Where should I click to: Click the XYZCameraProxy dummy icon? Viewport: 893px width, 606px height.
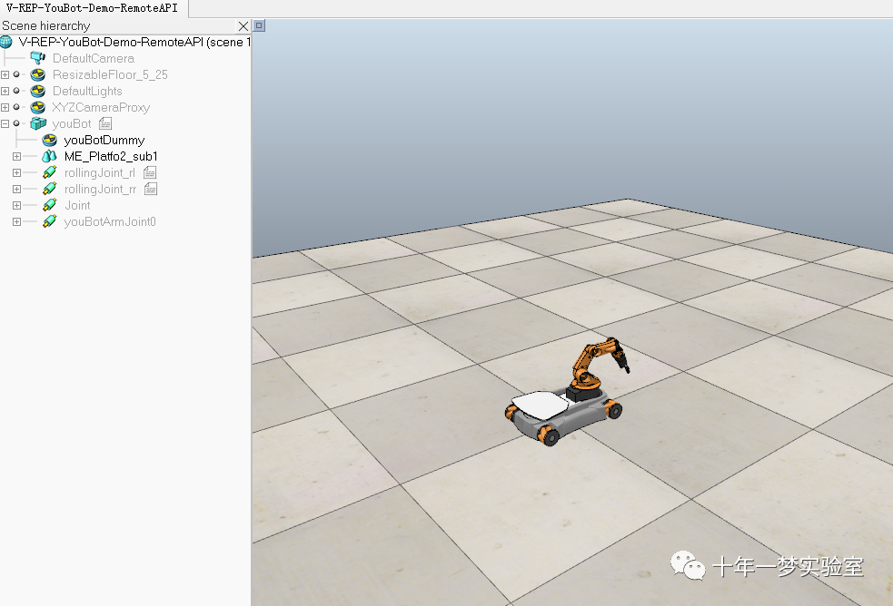click(37, 107)
